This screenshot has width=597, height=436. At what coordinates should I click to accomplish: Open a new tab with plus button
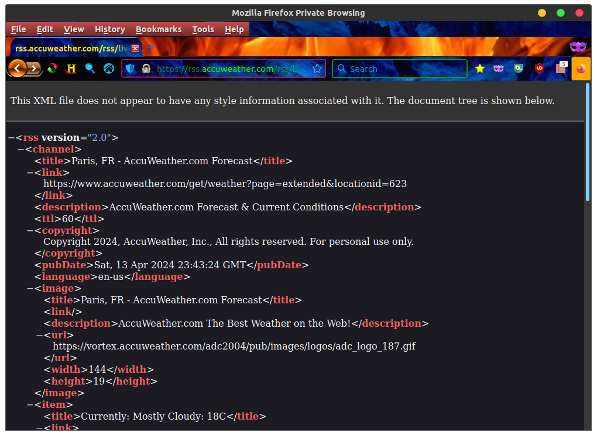[152, 47]
